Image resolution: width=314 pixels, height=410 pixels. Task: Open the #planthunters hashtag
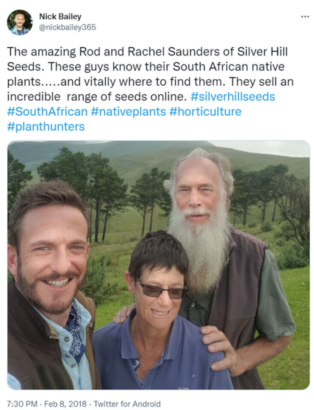46,127
